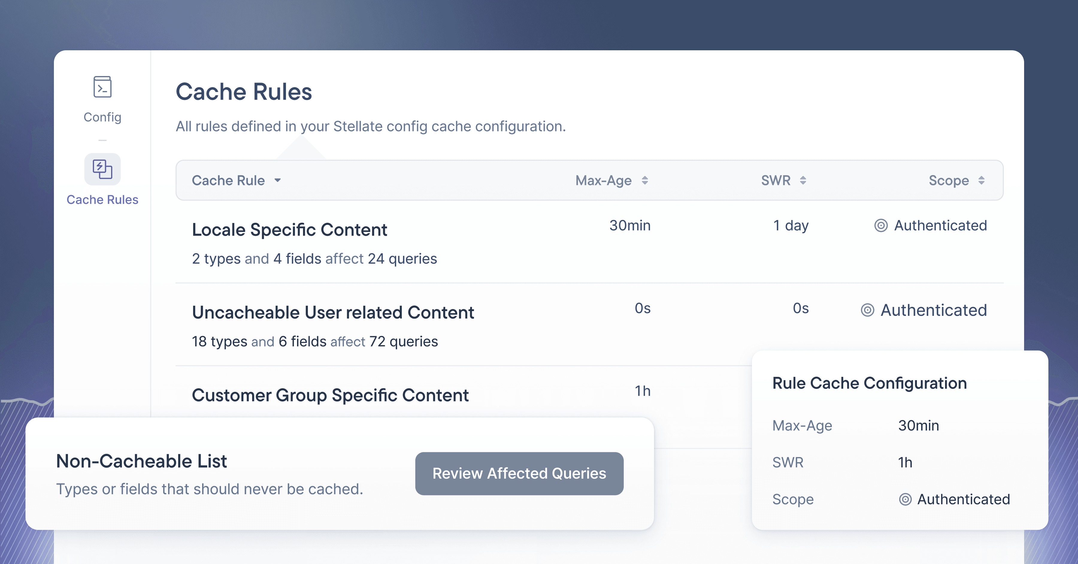
Task: Click the Authenticated icon in Rule Cache Configuration
Action: coord(905,499)
